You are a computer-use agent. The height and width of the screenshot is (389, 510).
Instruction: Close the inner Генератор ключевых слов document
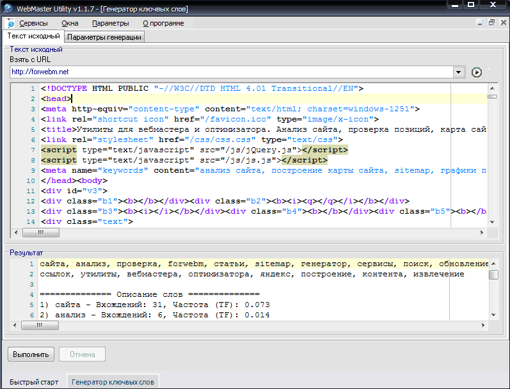pyautogui.click(x=502, y=23)
